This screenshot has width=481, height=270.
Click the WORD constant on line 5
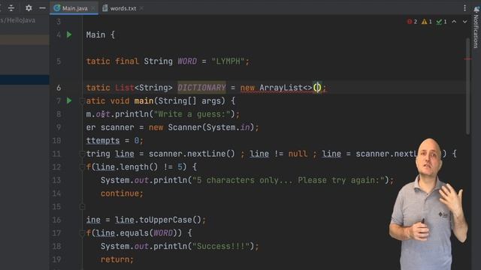click(x=187, y=61)
